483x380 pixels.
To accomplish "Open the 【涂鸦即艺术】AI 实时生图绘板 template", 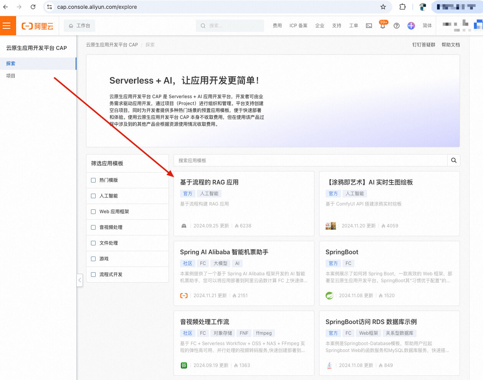I will [369, 183].
